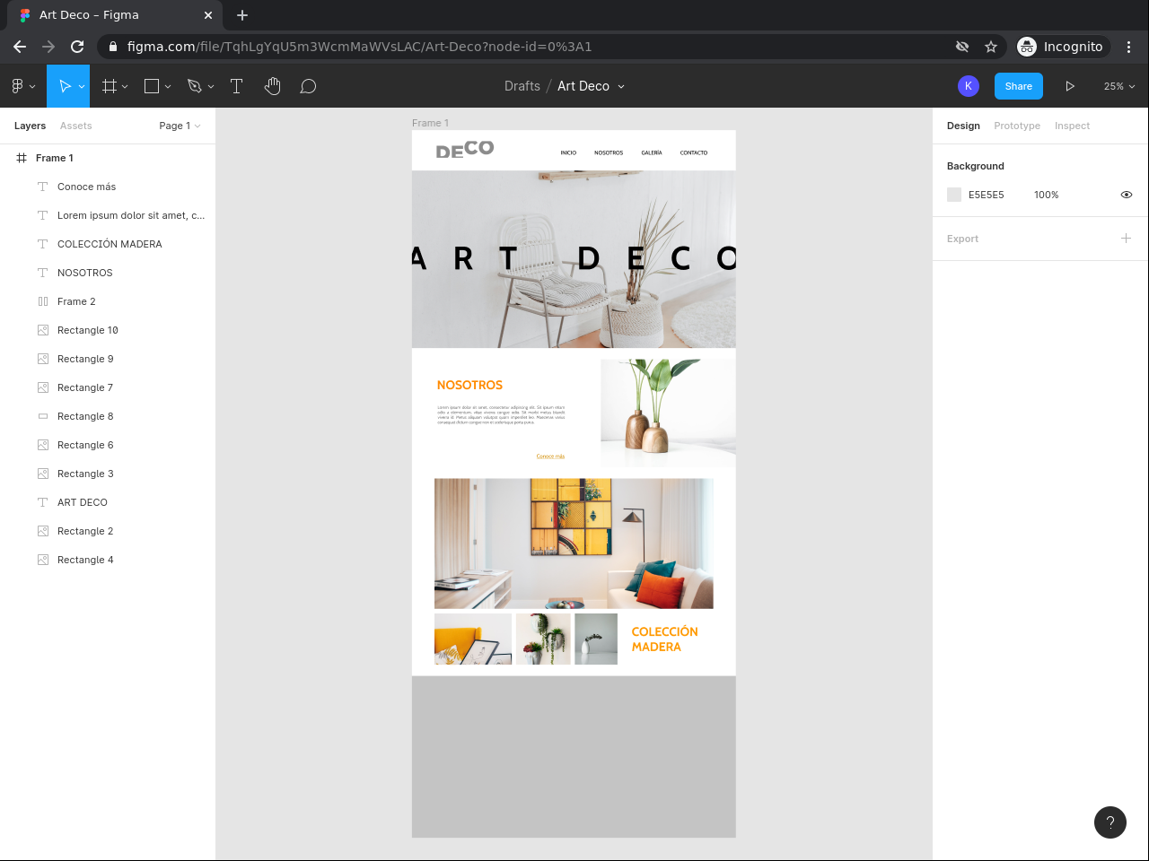This screenshot has height=861, width=1149.
Task: Open the Pen tools dropdown arrow
Action: [211, 86]
